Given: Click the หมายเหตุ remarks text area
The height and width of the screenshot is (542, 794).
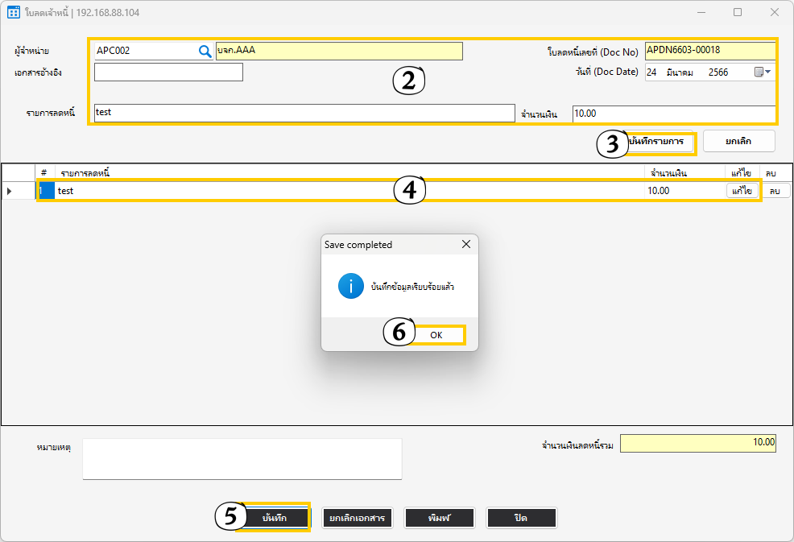Looking at the screenshot, I should tap(242, 459).
